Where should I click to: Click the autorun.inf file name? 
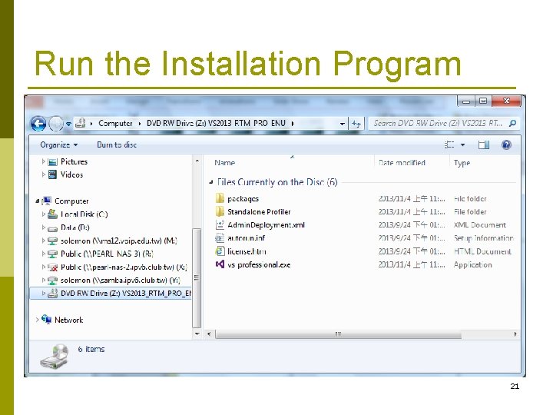point(247,238)
